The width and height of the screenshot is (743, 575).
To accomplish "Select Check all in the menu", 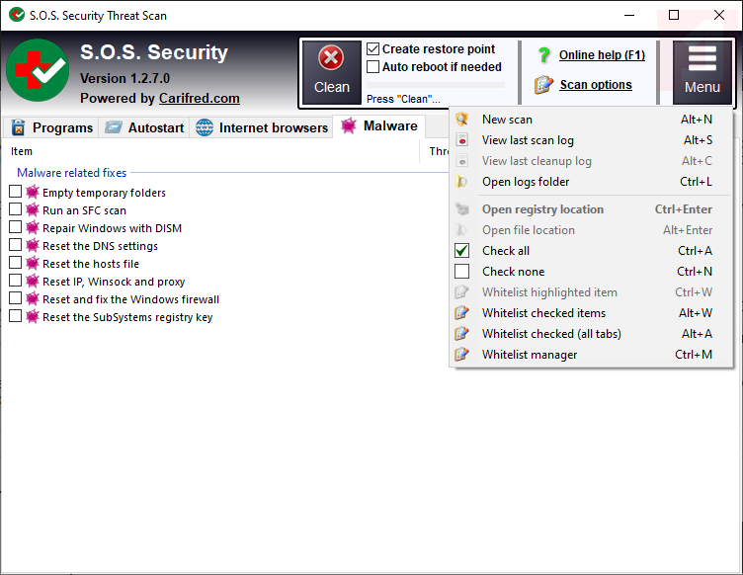I will (591, 251).
